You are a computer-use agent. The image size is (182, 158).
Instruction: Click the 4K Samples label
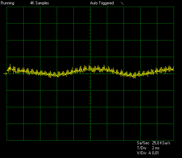(39, 3)
